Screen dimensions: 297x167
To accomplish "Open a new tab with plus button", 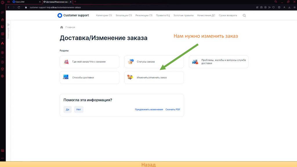I will click(75, 2).
